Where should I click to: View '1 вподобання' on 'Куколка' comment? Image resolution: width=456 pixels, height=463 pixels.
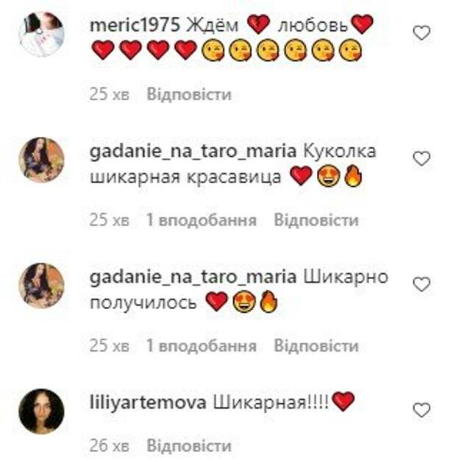pos(202,220)
